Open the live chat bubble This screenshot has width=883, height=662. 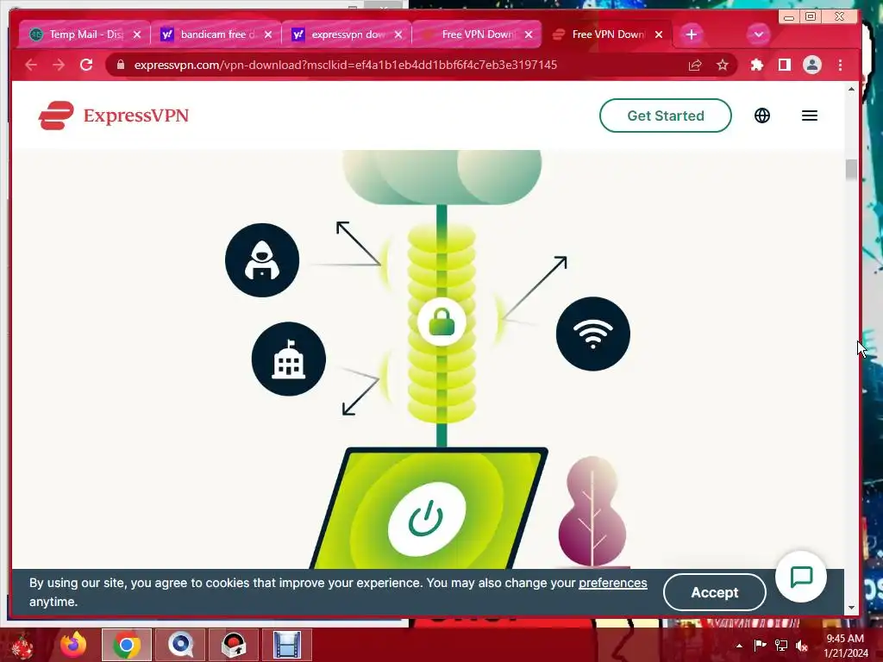801,577
